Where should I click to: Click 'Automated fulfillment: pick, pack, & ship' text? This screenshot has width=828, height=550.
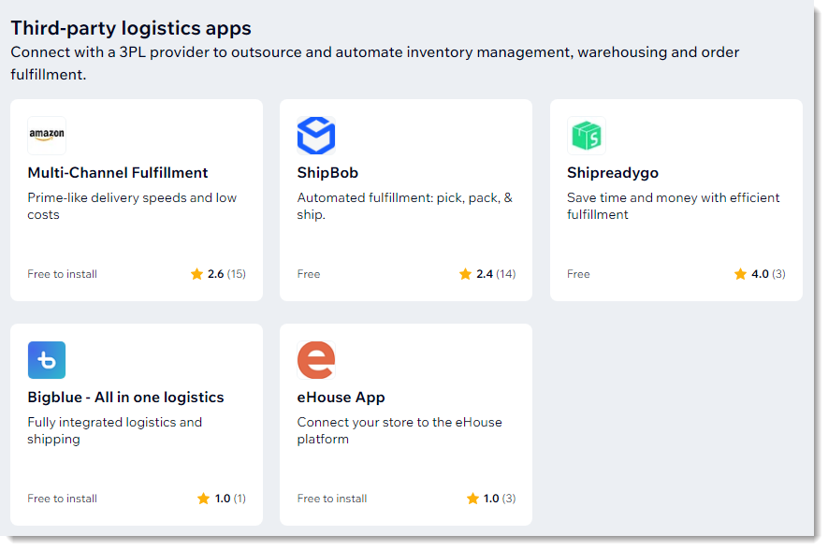coord(404,206)
